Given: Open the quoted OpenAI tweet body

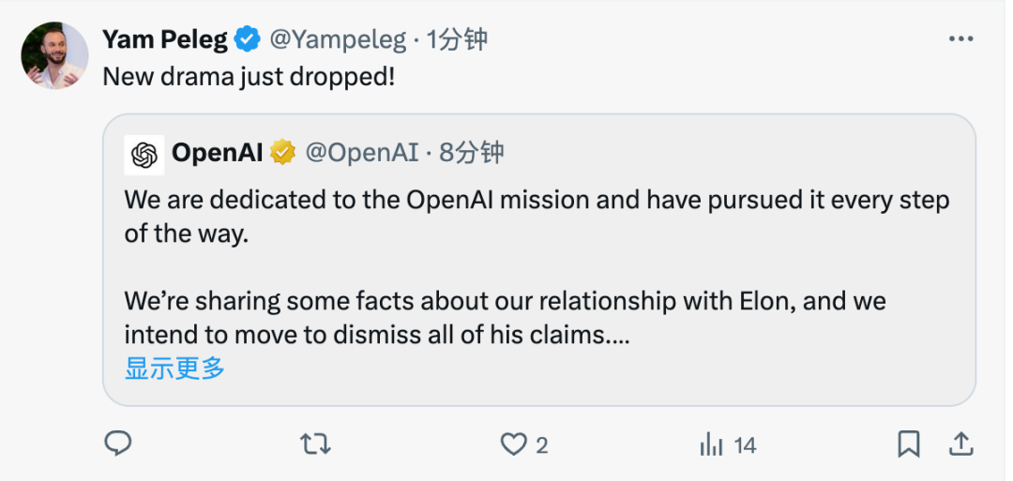Looking at the screenshot, I should point(537,267).
